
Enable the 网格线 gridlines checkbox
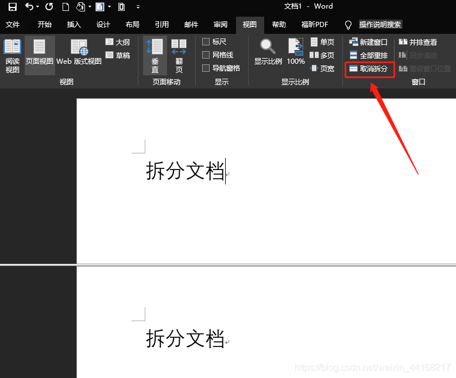(x=206, y=55)
